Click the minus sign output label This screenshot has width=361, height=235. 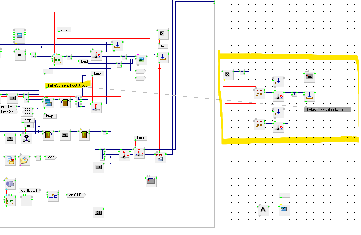pyautogui.click(x=141, y=78)
